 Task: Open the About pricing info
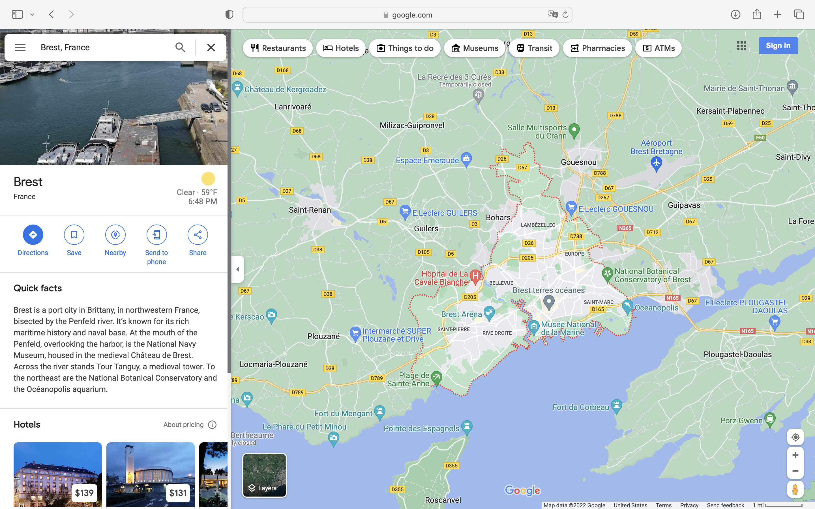[x=212, y=424]
